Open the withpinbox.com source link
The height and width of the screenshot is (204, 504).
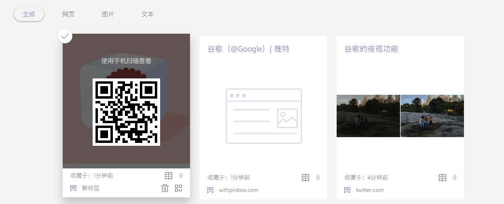click(x=239, y=190)
